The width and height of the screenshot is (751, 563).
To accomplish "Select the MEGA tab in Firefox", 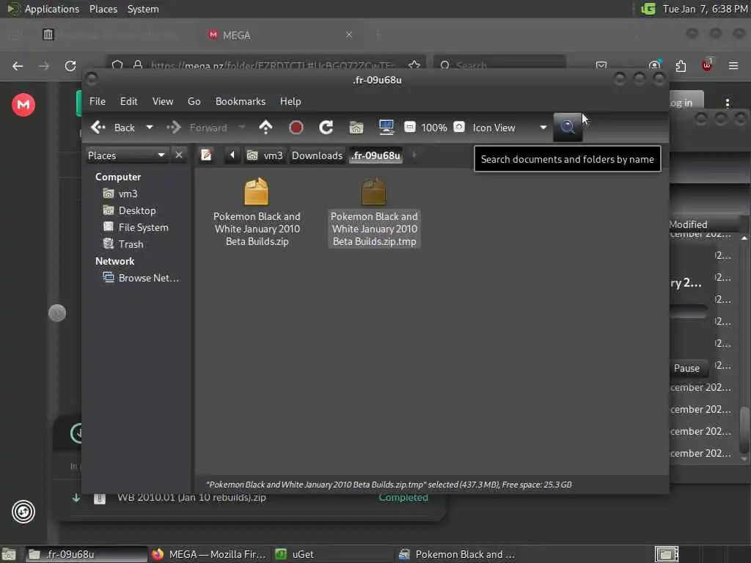I will click(280, 35).
